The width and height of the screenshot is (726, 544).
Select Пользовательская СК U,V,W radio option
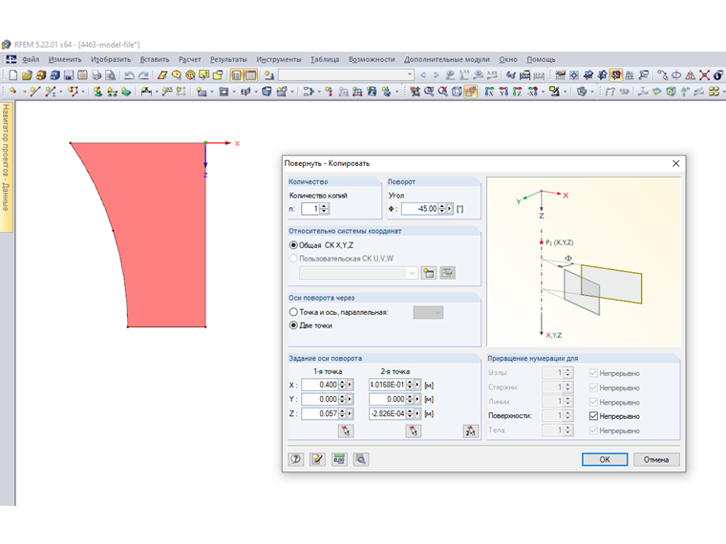[293, 259]
